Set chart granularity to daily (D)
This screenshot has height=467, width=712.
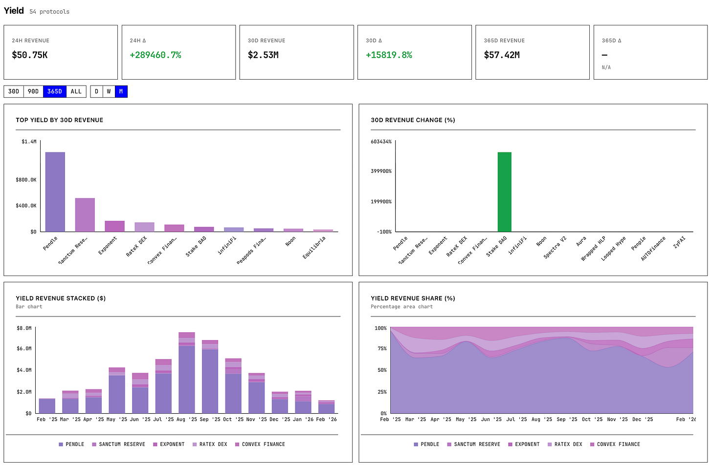(96, 91)
